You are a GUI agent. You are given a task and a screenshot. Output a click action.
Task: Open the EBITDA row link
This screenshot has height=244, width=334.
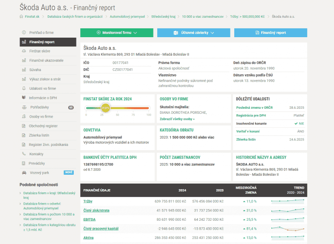pos(90,219)
